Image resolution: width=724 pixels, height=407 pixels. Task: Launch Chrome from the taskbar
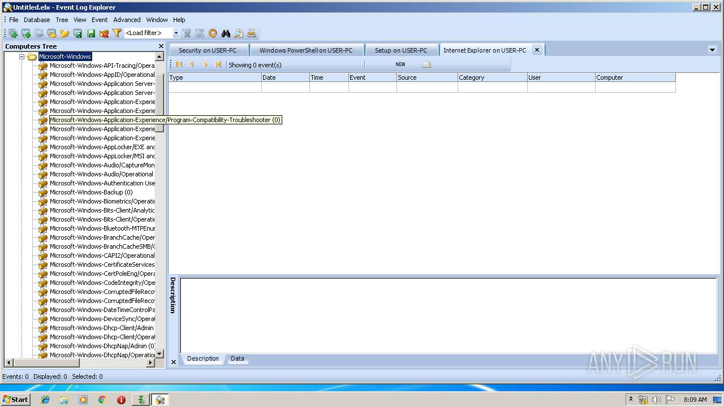[102, 400]
